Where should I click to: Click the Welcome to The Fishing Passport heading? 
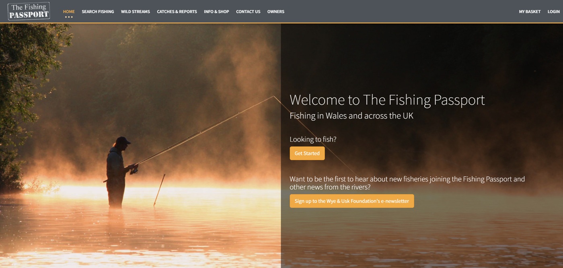[387, 100]
